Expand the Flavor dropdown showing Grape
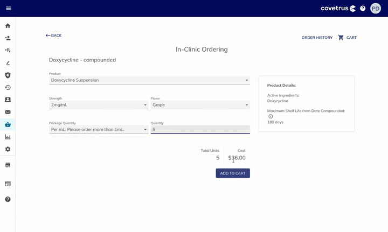This screenshot has width=388, height=232. point(200,105)
